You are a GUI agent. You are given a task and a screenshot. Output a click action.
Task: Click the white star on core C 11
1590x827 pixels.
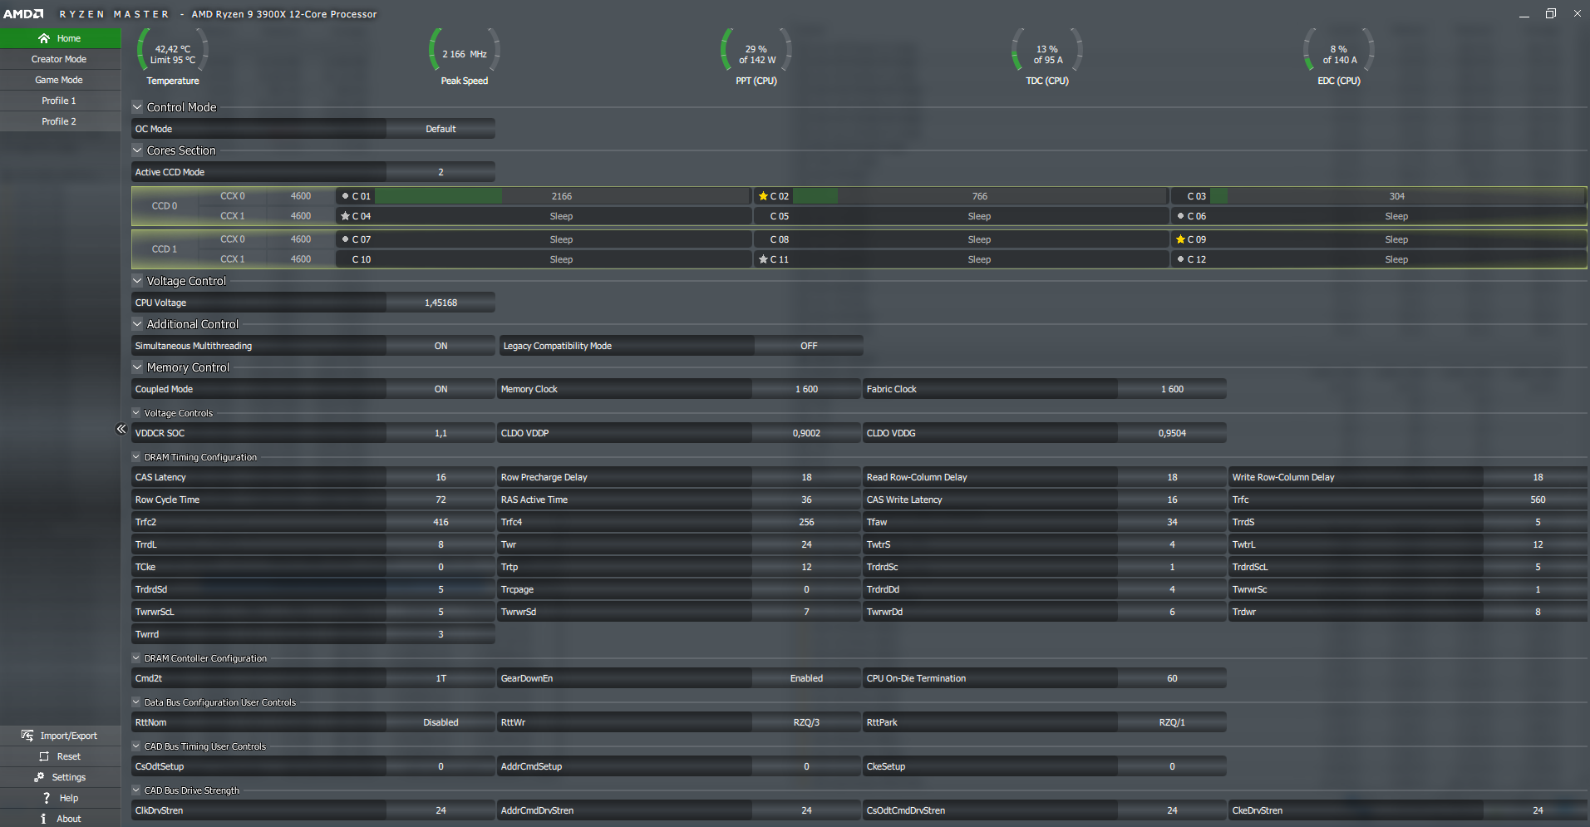pos(763,259)
